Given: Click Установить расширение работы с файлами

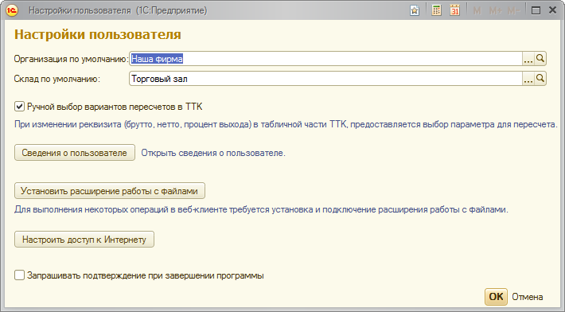Looking at the screenshot, I should 110,190.
